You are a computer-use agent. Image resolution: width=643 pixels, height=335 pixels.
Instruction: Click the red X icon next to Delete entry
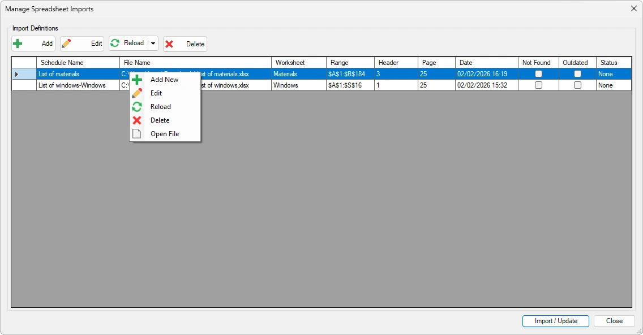[137, 120]
